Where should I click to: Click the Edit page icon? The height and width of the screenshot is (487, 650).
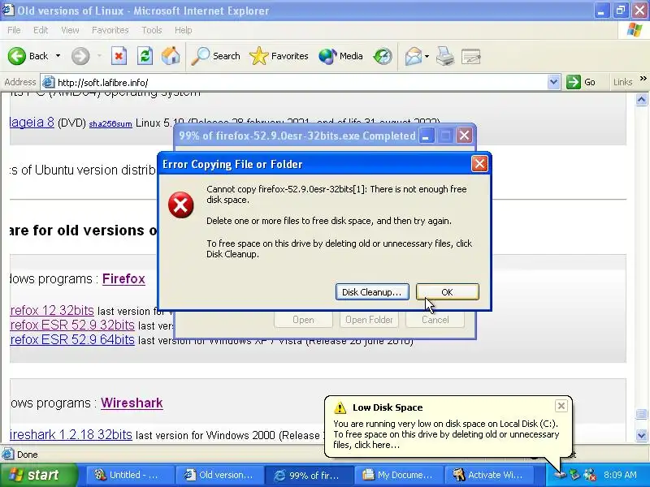(x=470, y=56)
